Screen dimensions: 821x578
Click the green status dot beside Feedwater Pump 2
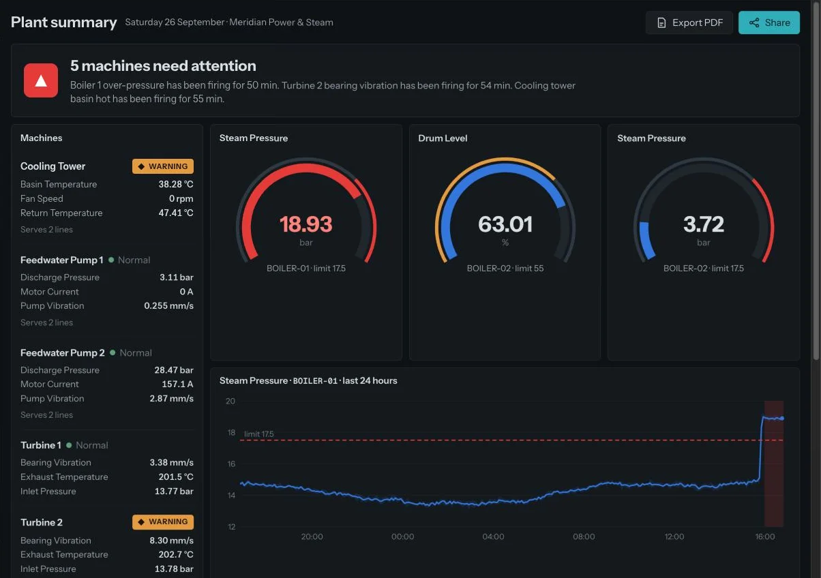113,352
